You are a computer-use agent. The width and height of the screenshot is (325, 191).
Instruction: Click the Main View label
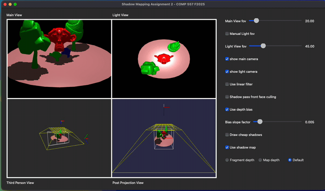tap(14, 15)
